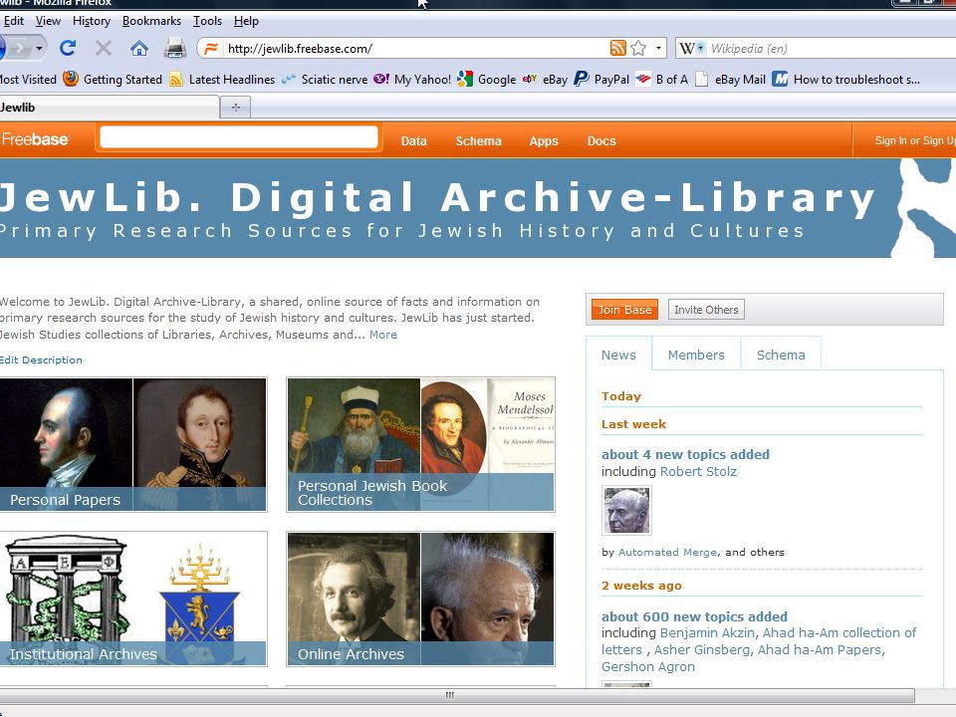Screen dimensions: 956x717
Task: Open Ahad ha-Am collection of letters link
Action: point(759,641)
